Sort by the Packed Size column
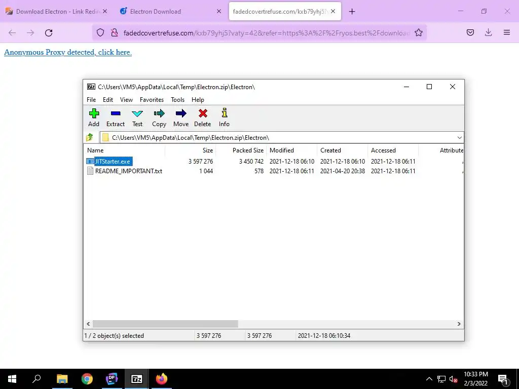 [x=241, y=150]
